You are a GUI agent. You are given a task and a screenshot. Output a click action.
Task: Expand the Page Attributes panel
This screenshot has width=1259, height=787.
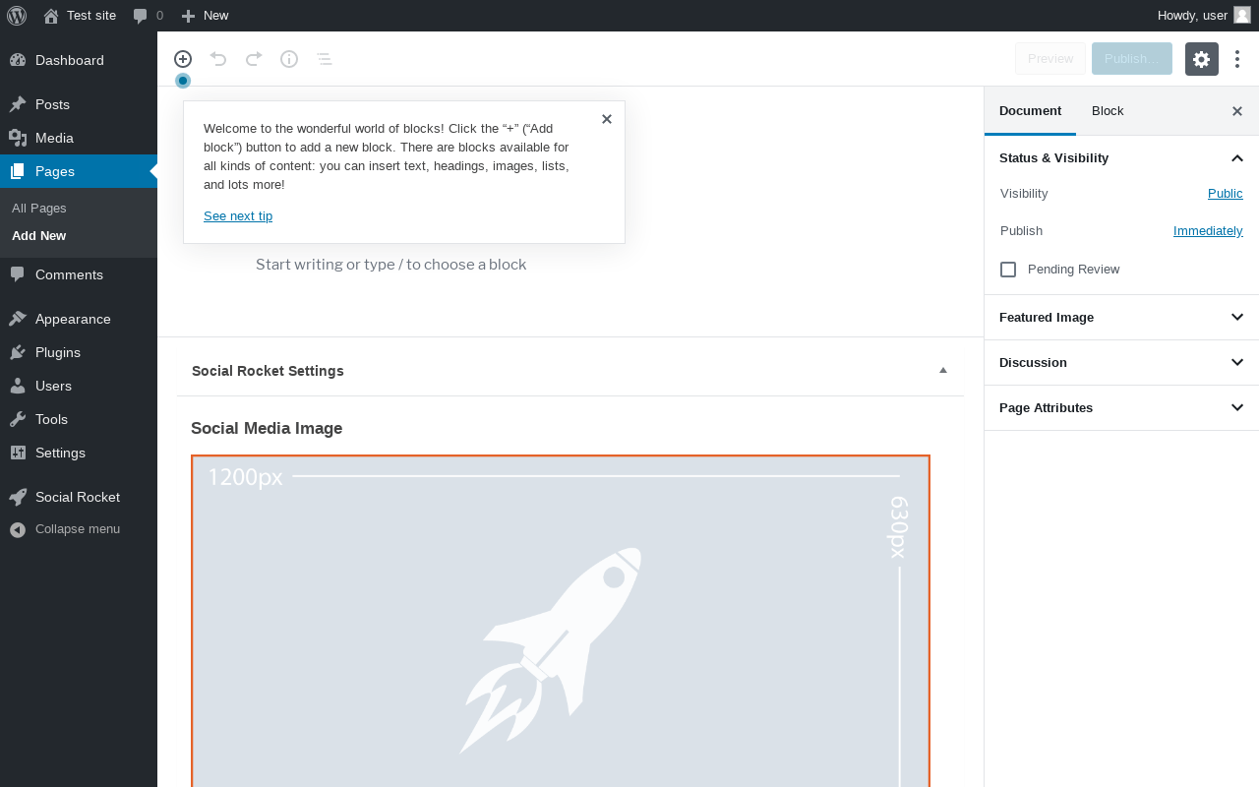(1121, 408)
